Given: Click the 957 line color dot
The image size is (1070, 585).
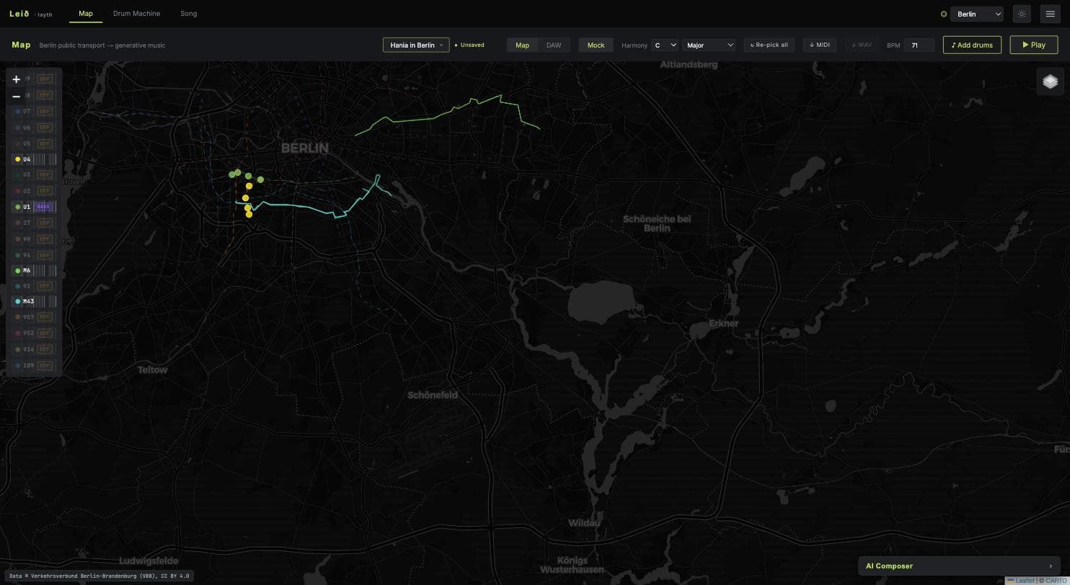Looking at the screenshot, I should pyautogui.click(x=18, y=317).
